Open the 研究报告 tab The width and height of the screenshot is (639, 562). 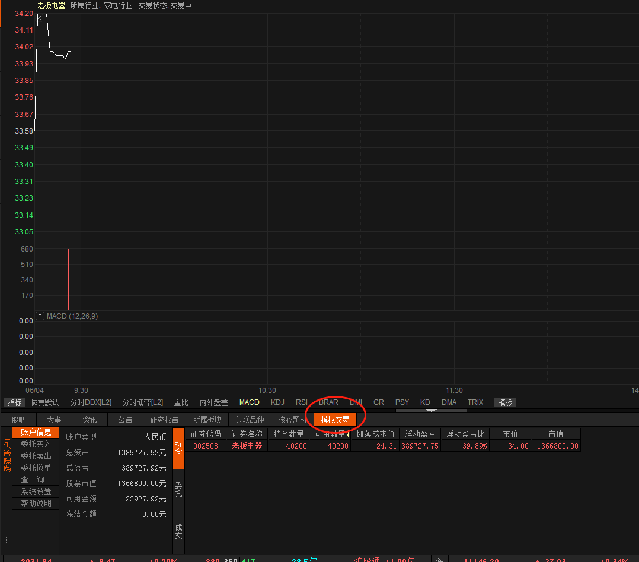click(164, 420)
